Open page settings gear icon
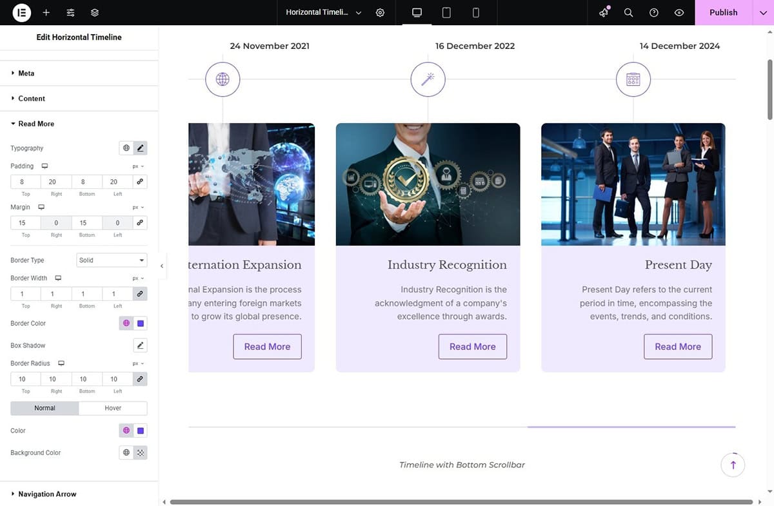This screenshot has height=506, width=774. 380,12
